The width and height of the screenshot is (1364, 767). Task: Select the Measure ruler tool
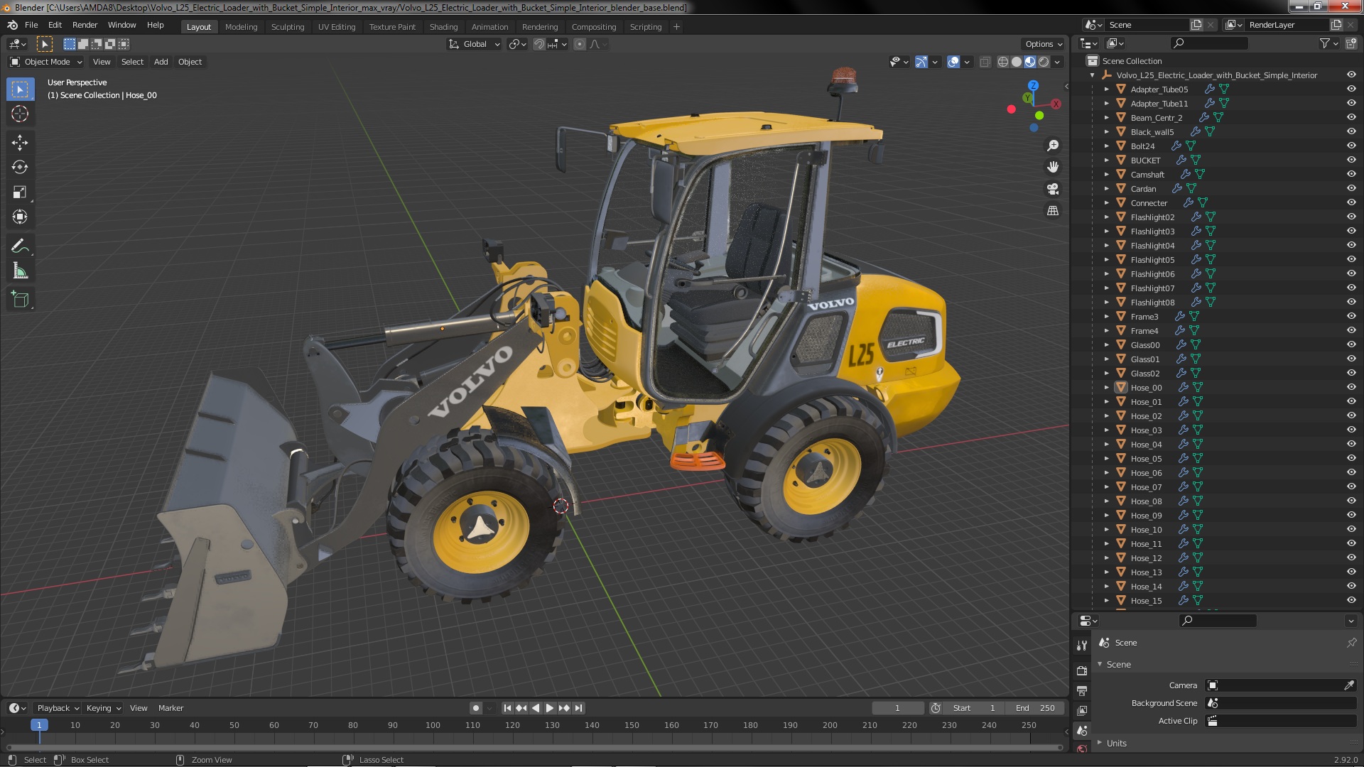point(20,271)
